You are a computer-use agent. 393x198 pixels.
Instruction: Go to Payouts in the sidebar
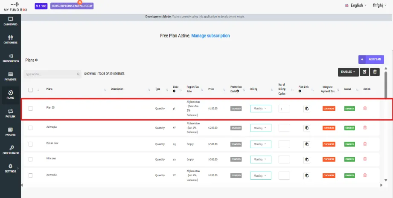pos(11,132)
